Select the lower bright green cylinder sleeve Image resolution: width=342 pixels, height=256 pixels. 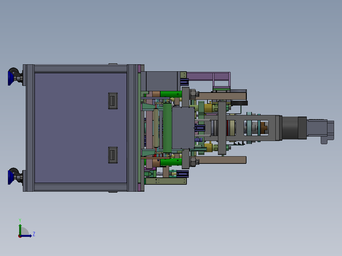(x=171, y=162)
